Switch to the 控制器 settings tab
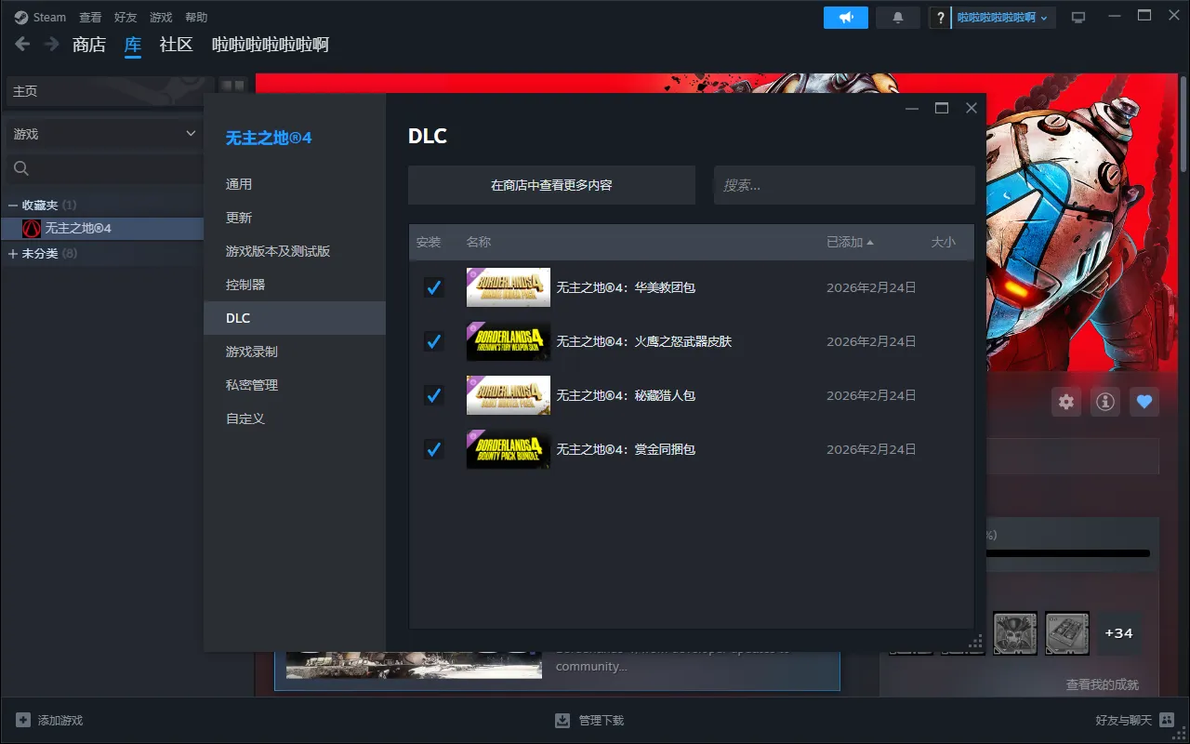 (x=245, y=285)
